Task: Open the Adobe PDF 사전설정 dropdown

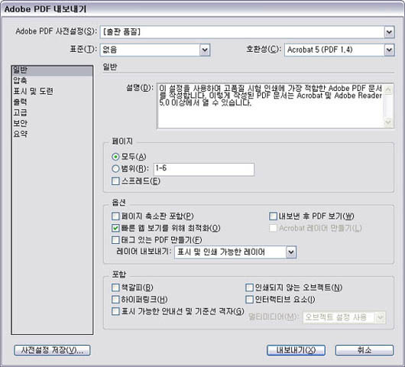Action: click(389, 32)
